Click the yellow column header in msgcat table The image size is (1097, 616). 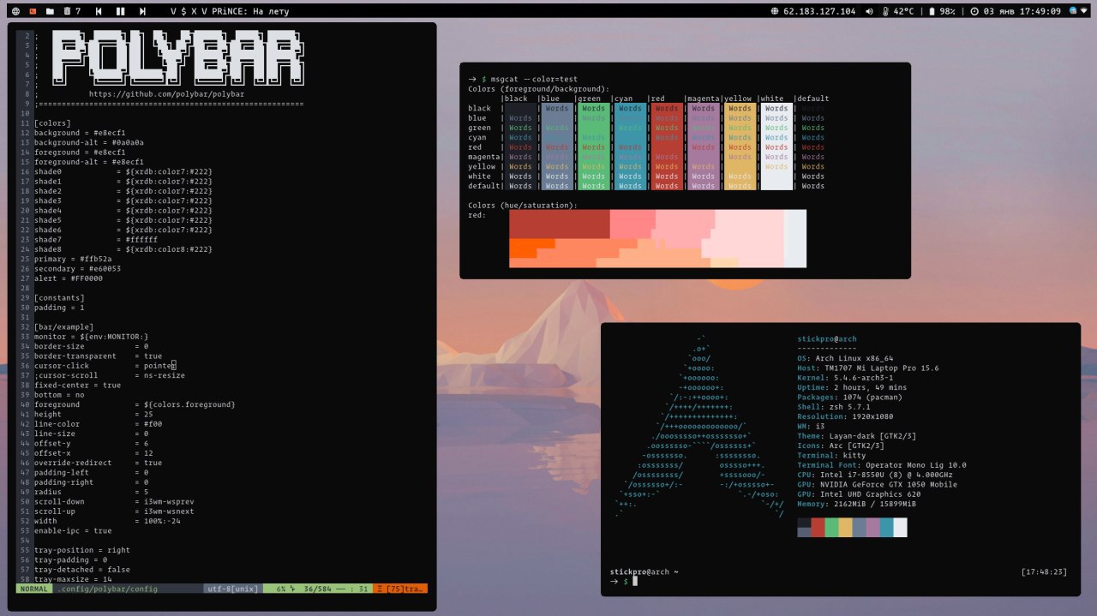pos(739,99)
